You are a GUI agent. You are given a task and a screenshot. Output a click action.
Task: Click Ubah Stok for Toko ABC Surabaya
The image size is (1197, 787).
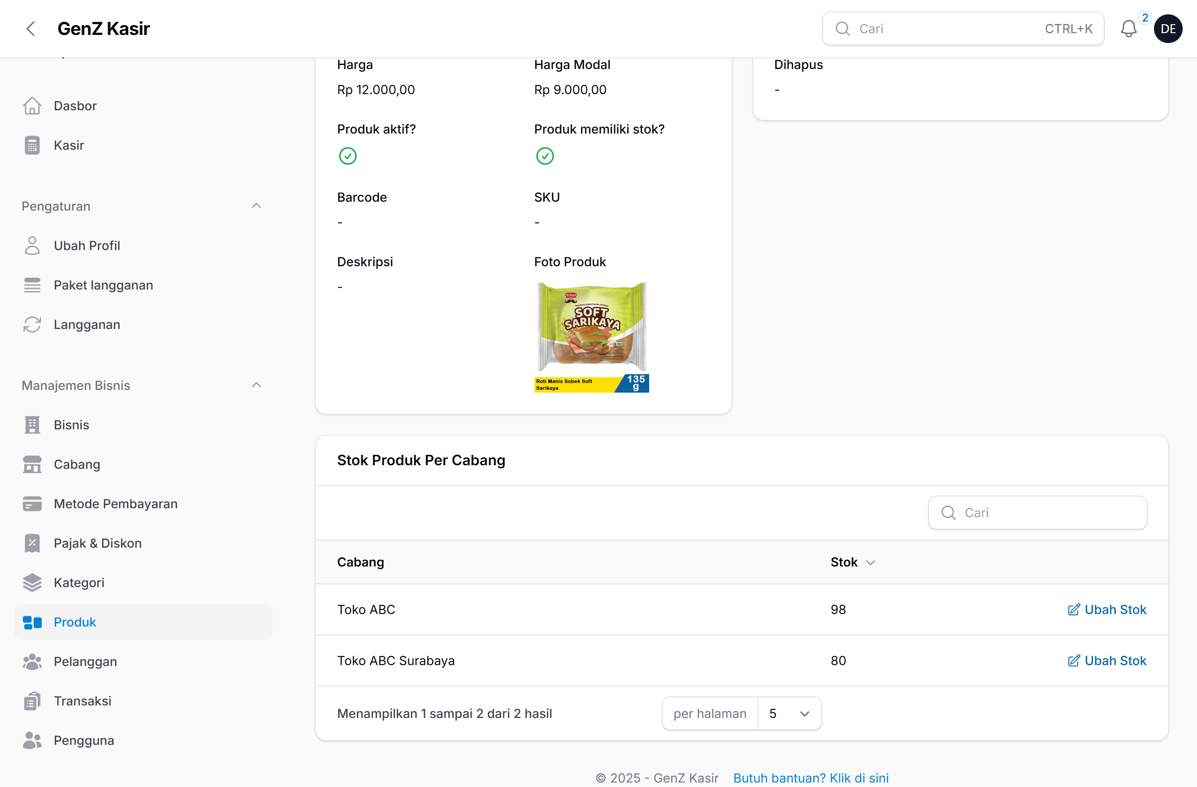pyautogui.click(x=1107, y=660)
